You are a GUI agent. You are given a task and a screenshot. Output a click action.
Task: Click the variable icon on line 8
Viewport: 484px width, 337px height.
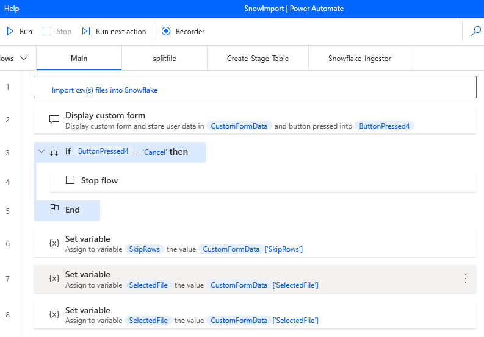(54, 314)
